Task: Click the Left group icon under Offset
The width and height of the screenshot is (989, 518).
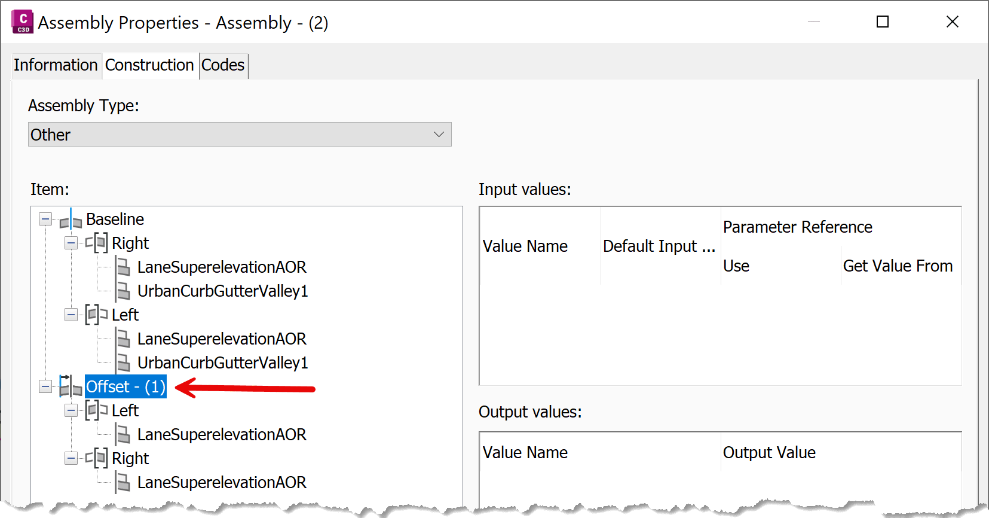Action: [97, 410]
